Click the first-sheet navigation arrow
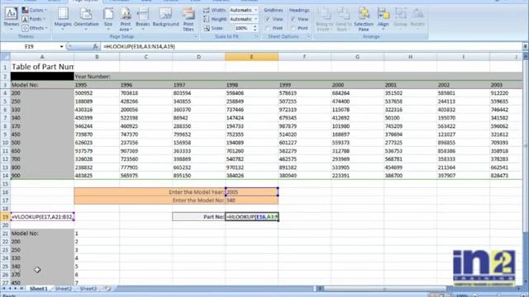Image resolution: width=529 pixels, height=297 pixels. coord(3,289)
